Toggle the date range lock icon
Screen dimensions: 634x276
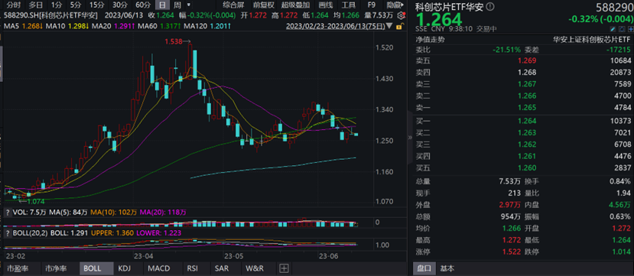[x=399, y=27]
